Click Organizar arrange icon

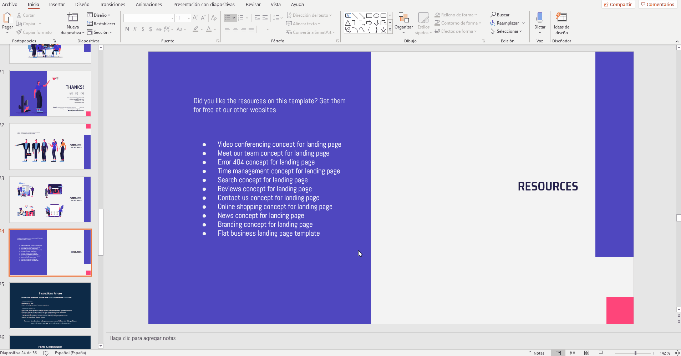403,18
